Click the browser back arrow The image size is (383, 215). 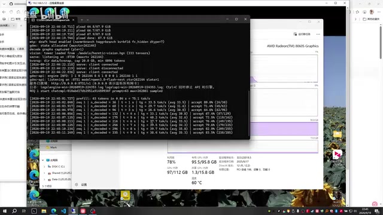pyautogui.click(x=4, y=12)
